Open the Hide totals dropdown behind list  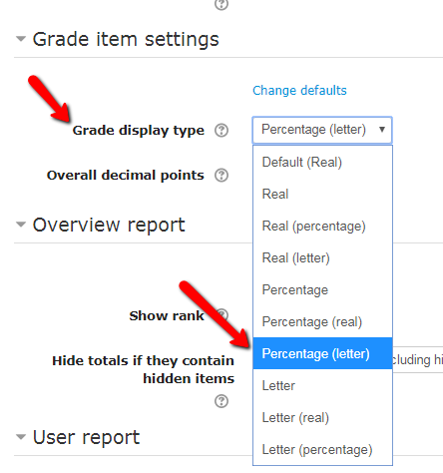418,359
